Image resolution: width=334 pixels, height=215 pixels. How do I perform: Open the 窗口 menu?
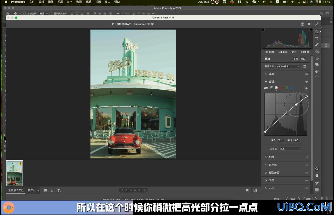[107, 2]
